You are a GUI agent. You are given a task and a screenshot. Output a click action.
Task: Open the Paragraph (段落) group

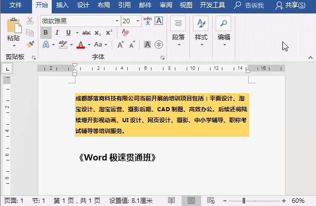(178, 31)
